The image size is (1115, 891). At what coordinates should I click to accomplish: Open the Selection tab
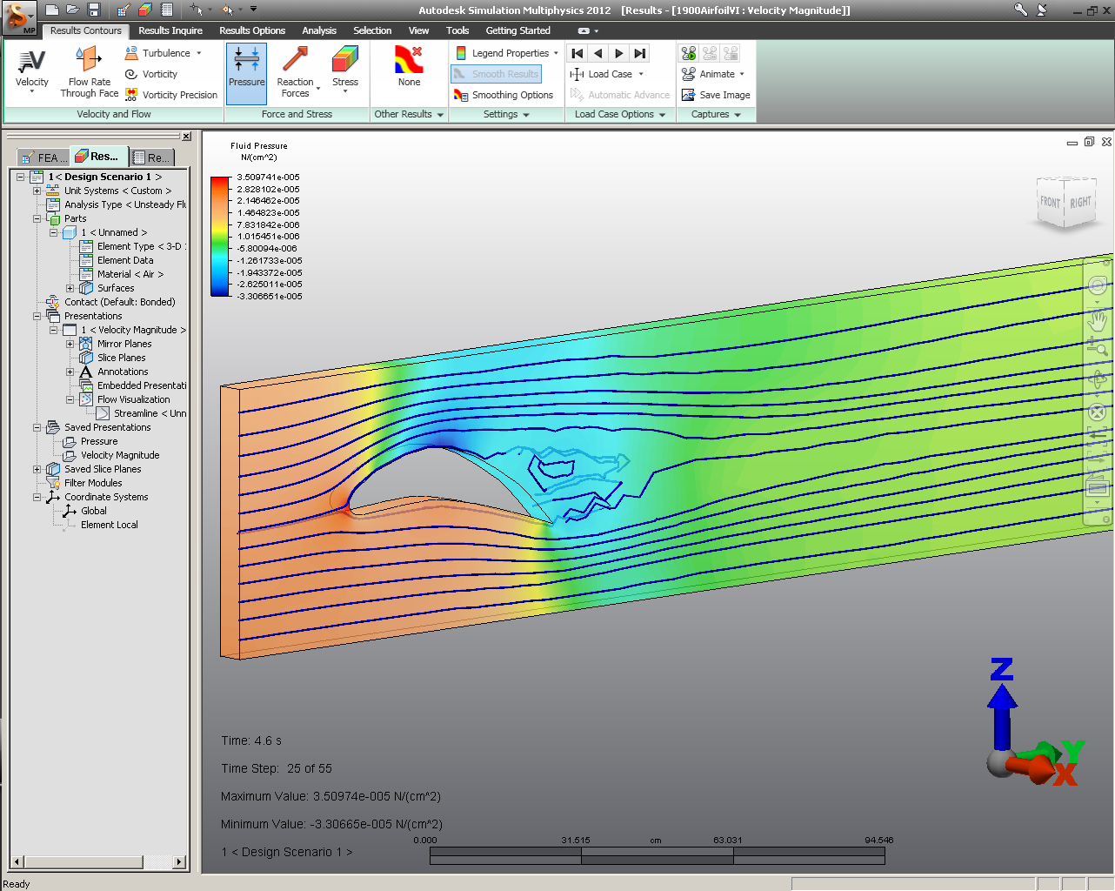[x=372, y=30]
